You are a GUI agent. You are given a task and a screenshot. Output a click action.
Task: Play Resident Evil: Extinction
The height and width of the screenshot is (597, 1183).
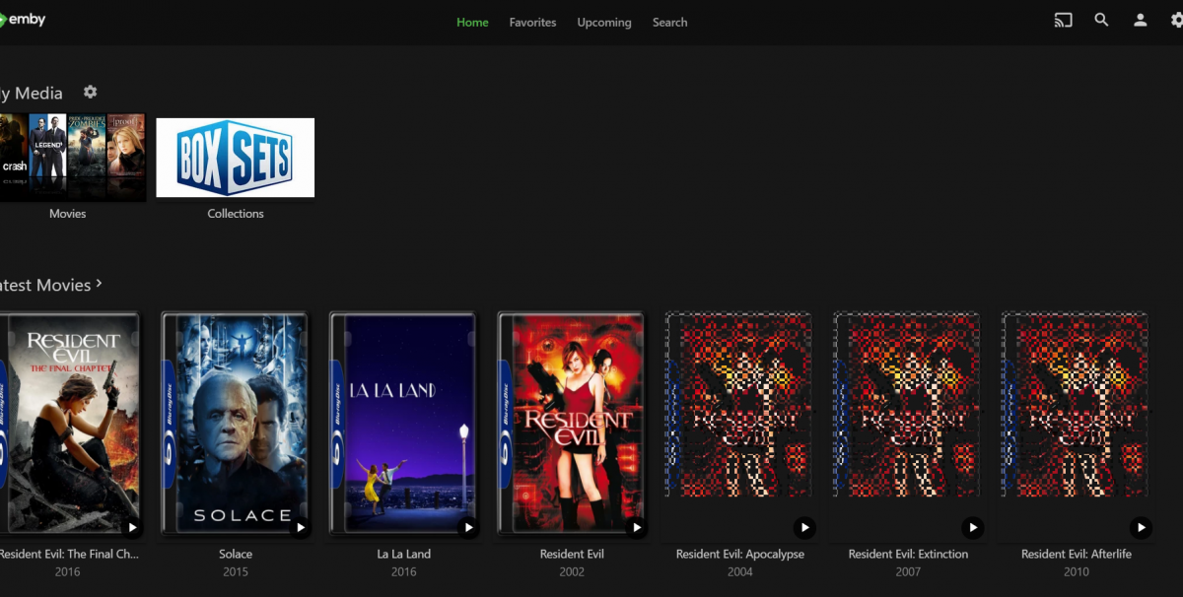coord(972,527)
